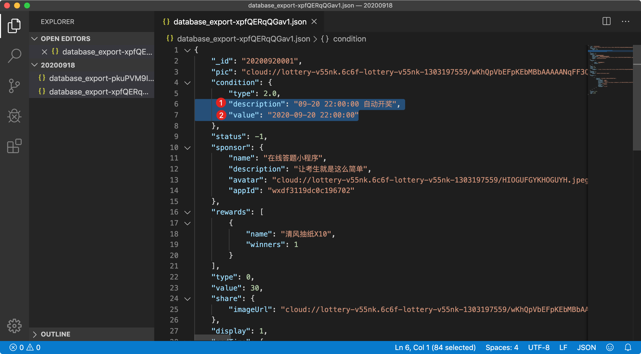Open the Source Control view
The width and height of the screenshot is (641, 354).
click(x=14, y=86)
